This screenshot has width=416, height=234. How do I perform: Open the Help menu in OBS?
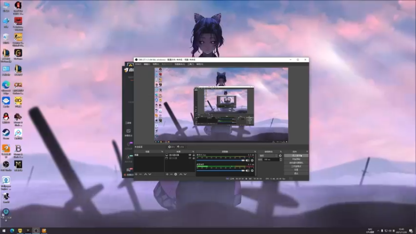pyautogui.click(x=200, y=64)
